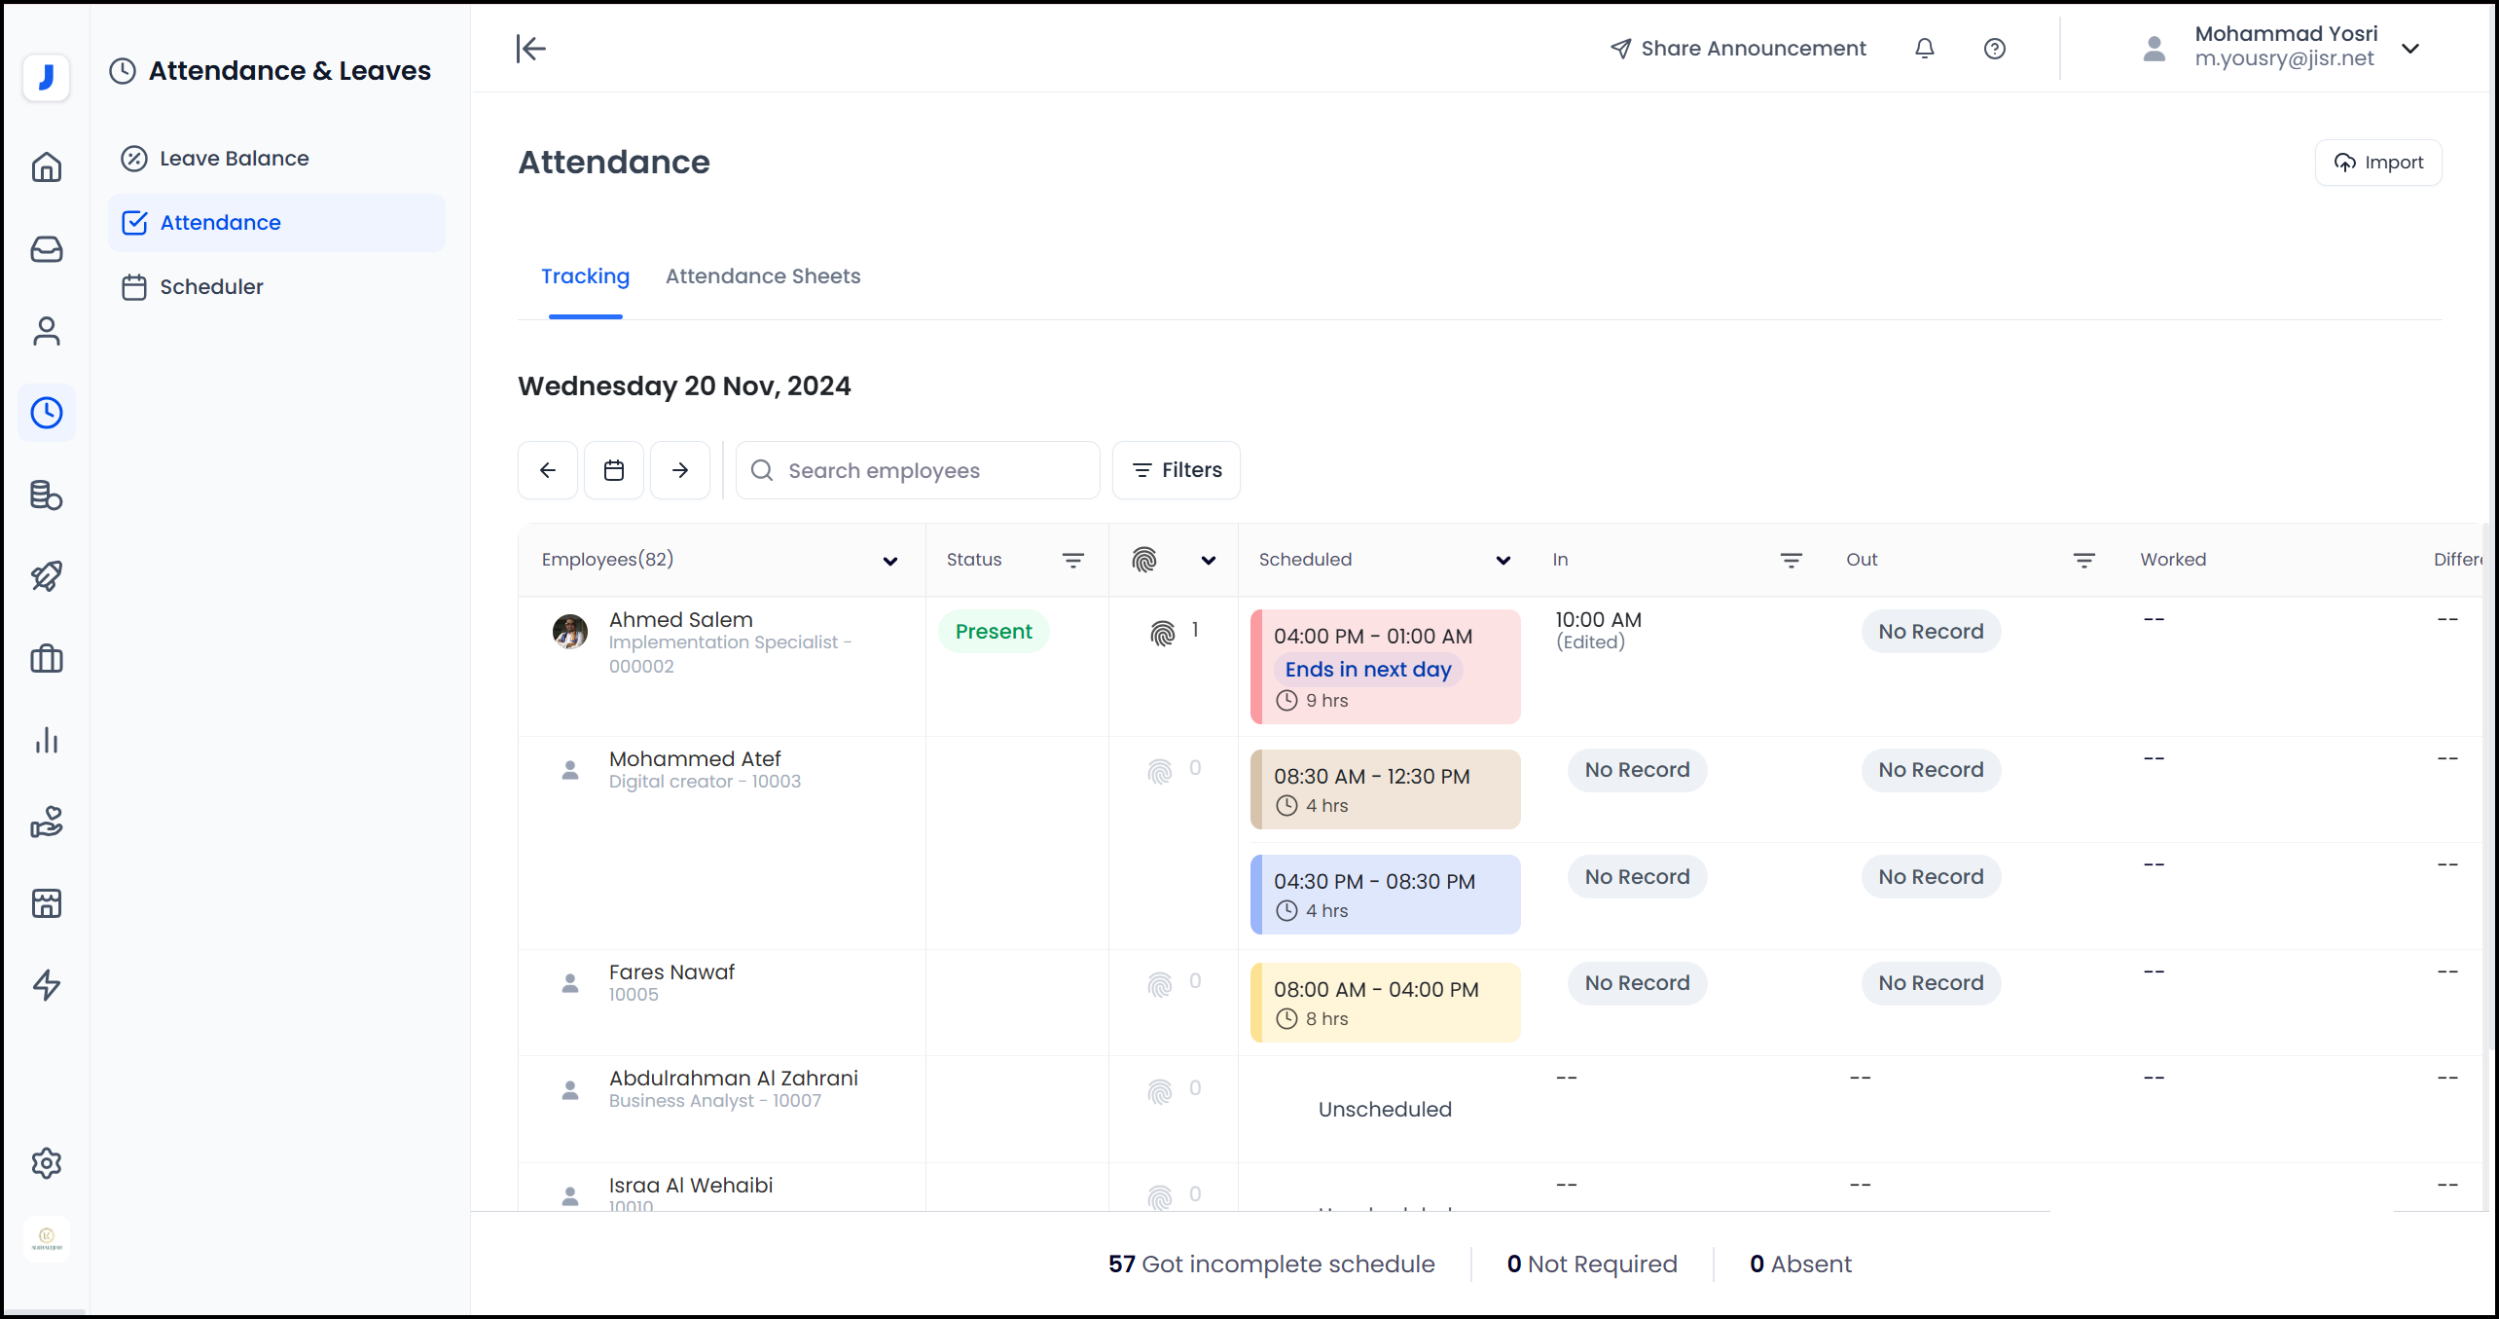Expand the Employees(82) column dropdown

point(889,561)
